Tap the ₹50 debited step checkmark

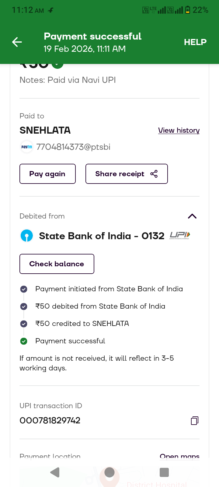coord(24,307)
